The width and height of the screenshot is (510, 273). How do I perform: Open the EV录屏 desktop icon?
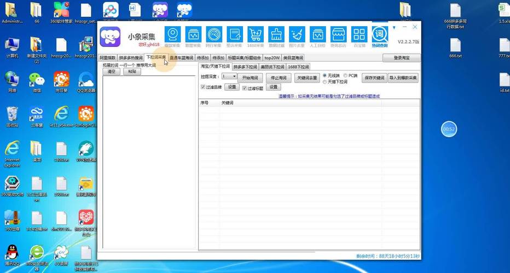point(61,255)
